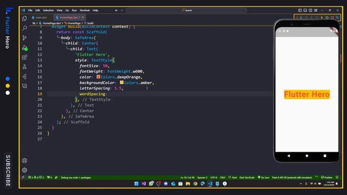Click Debug my code + packages status item
347x195 pixels.
pos(76,177)
